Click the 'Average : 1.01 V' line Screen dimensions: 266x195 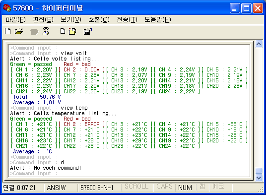[x=37, y=102]
